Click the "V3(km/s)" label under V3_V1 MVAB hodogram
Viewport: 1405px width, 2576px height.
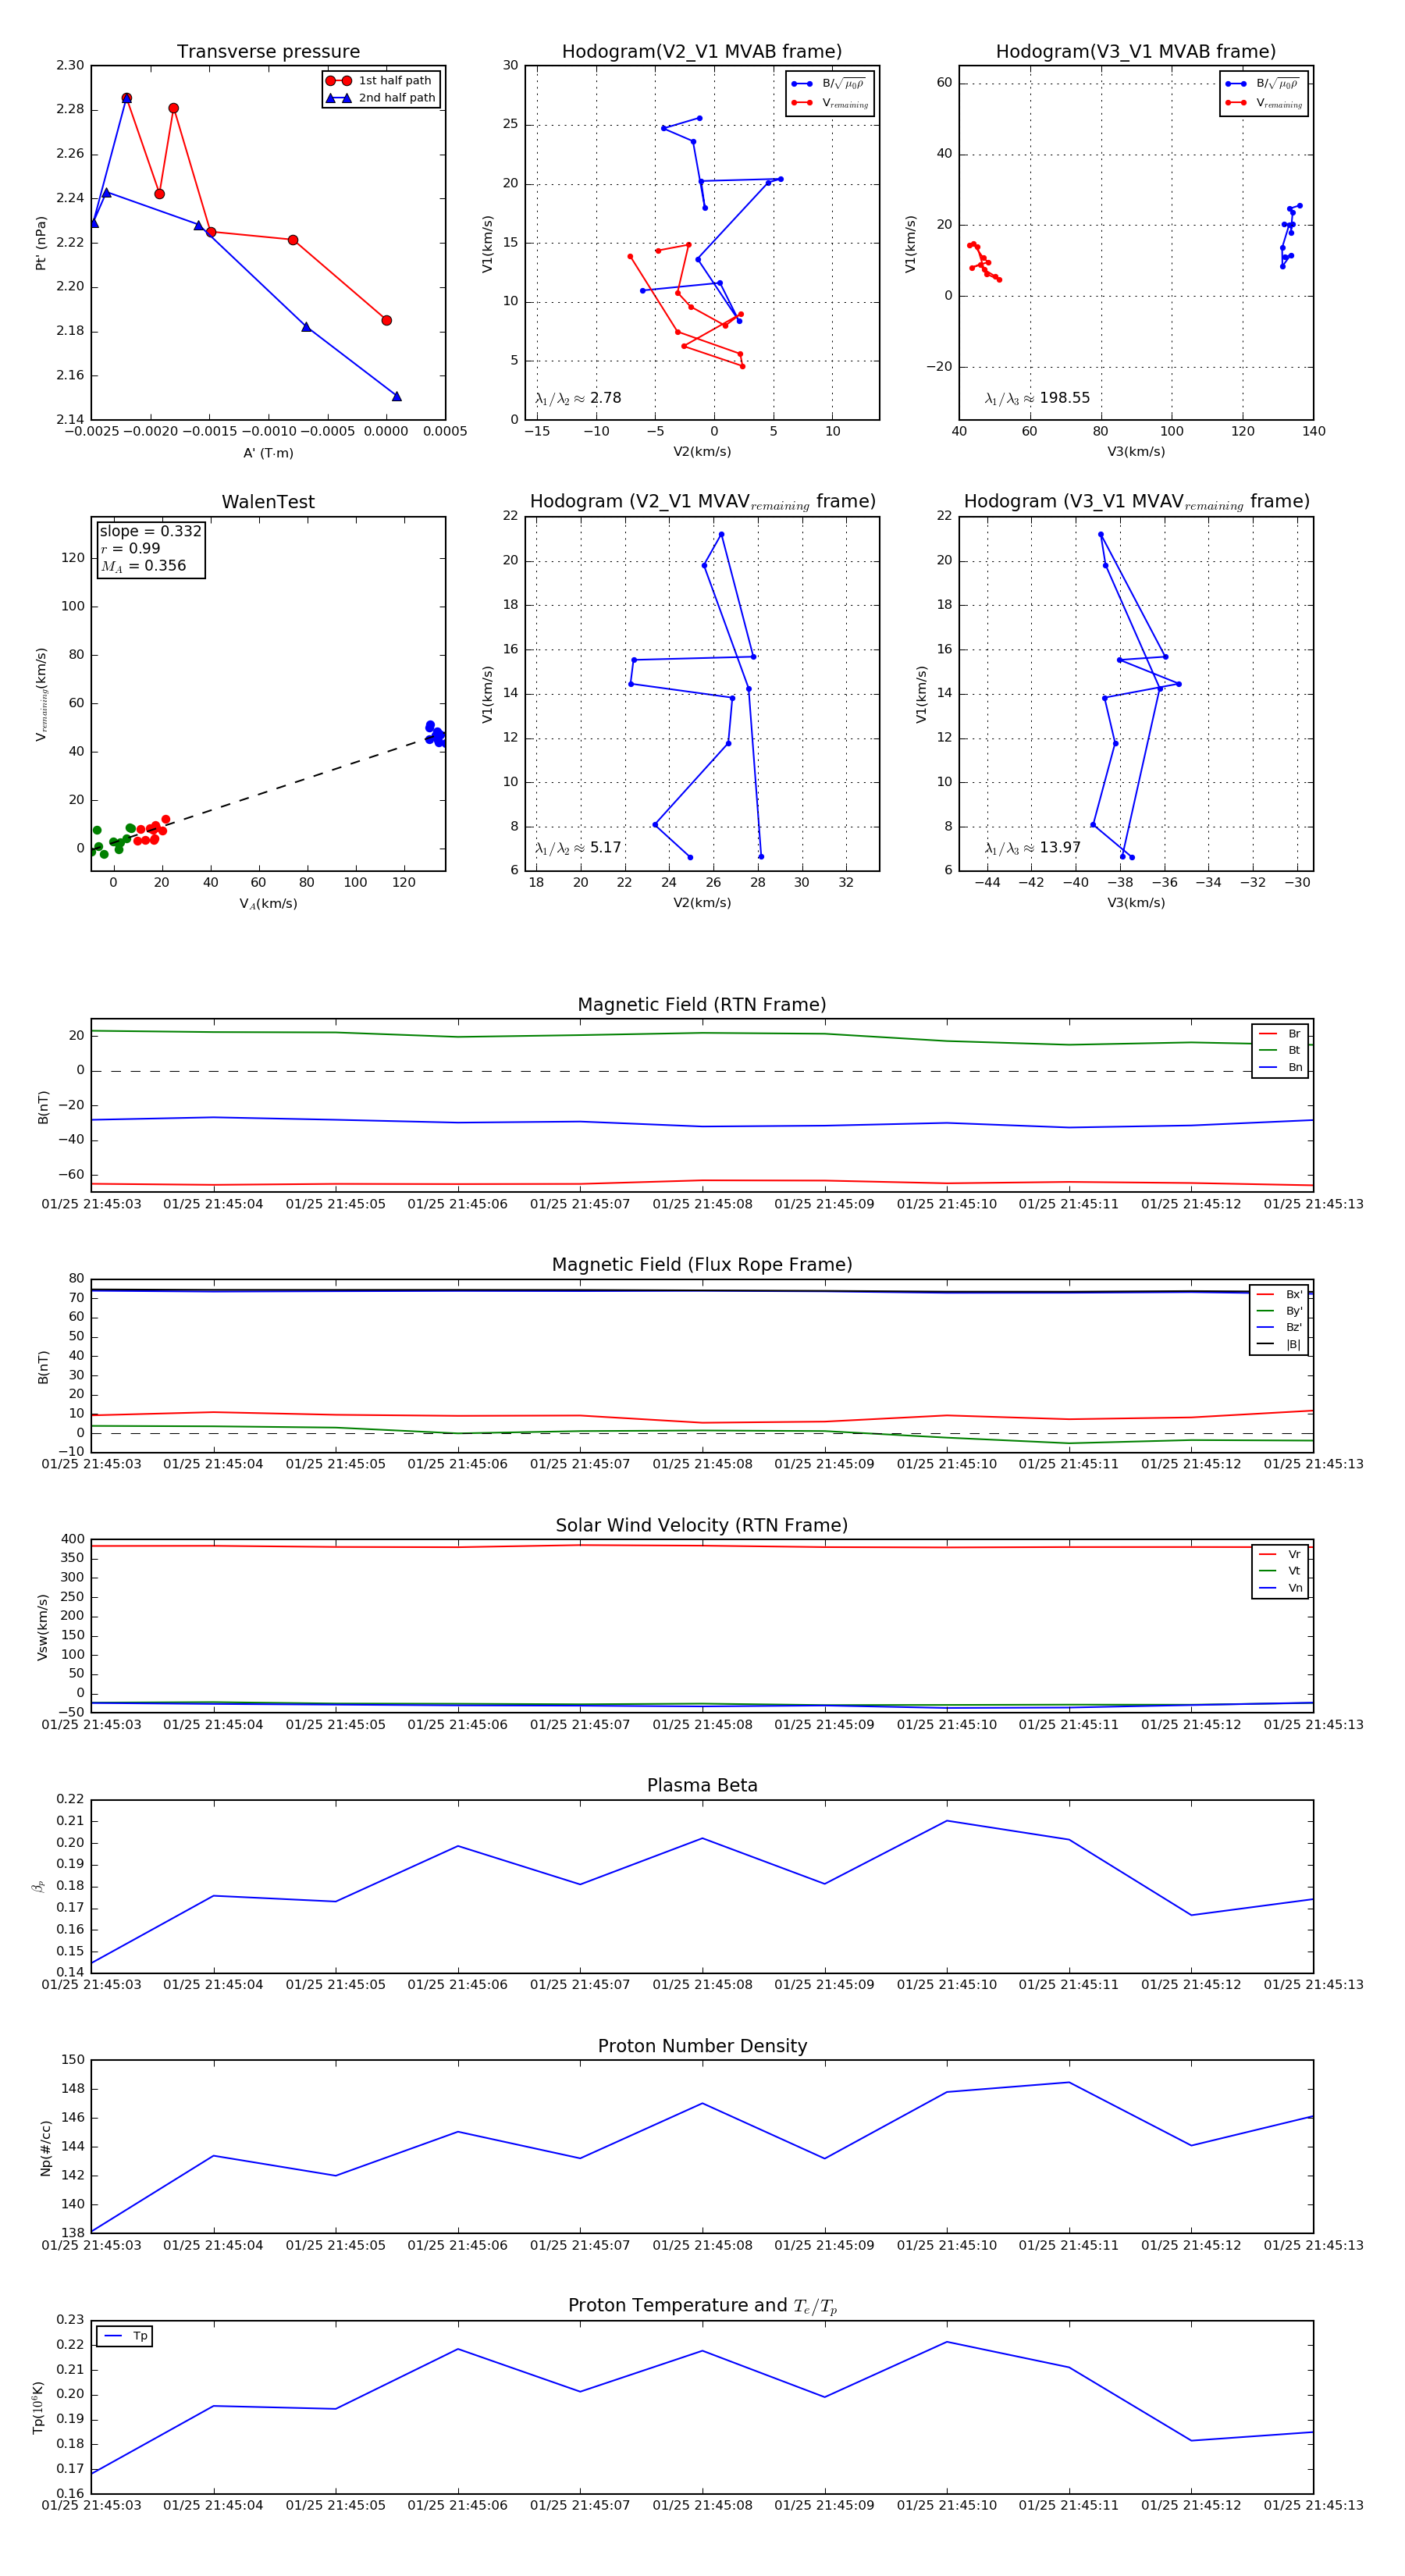(x=1136, y=452)
